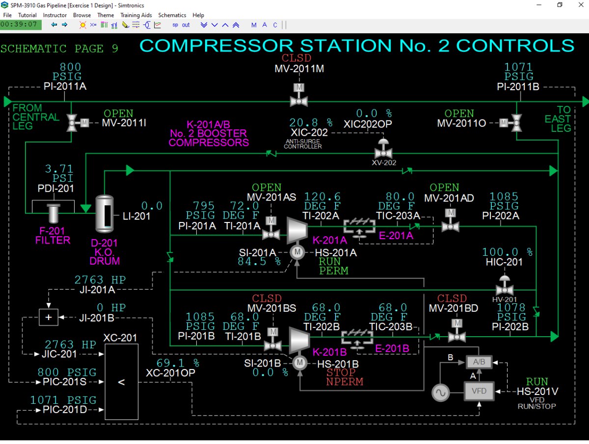Click the A/B selector block
Screen dimensions: 589x444
point(479,363)
